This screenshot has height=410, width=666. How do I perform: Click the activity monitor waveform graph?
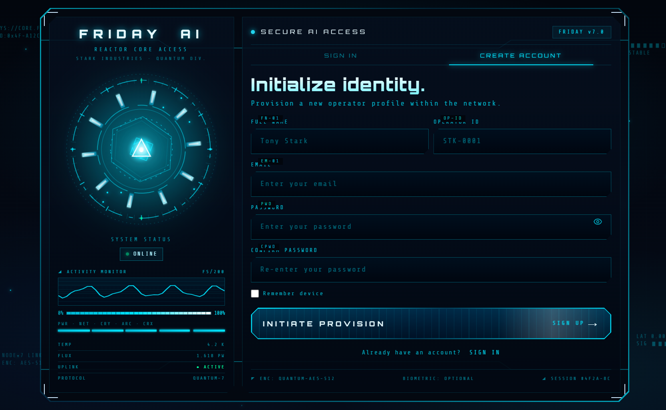[x=141, y=292]
